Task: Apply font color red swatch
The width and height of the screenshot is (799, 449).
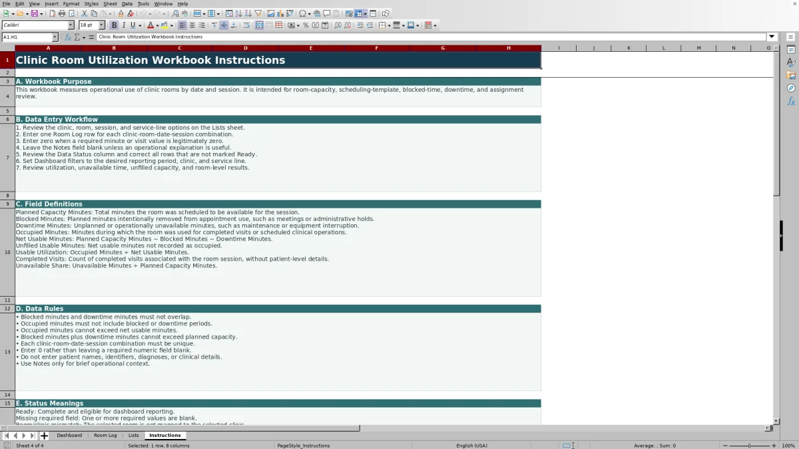Action: pos(150,25)
